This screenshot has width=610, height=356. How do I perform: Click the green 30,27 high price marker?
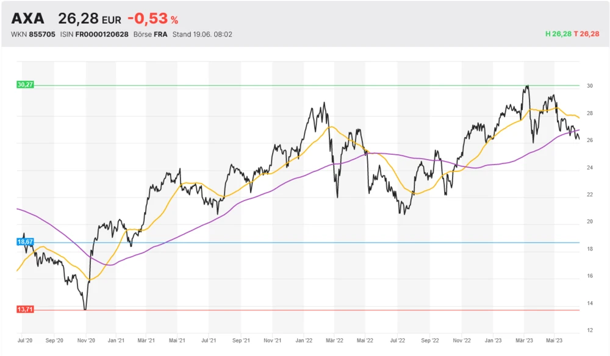(x=25, y=85)
